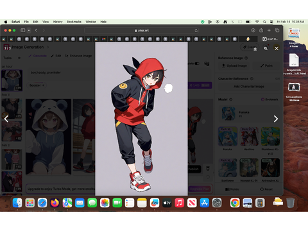Expand the Image Generation chevron
The image size is (308, 231).
click(x=48, y=47)
